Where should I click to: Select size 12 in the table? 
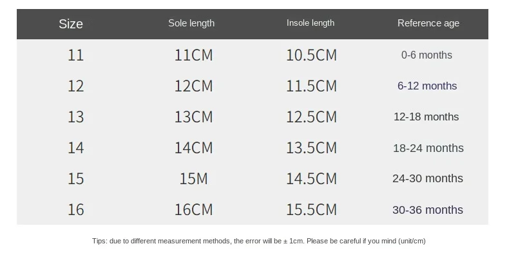coord(75,86)
